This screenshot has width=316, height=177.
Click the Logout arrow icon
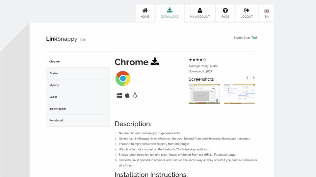tap(247, 11)
